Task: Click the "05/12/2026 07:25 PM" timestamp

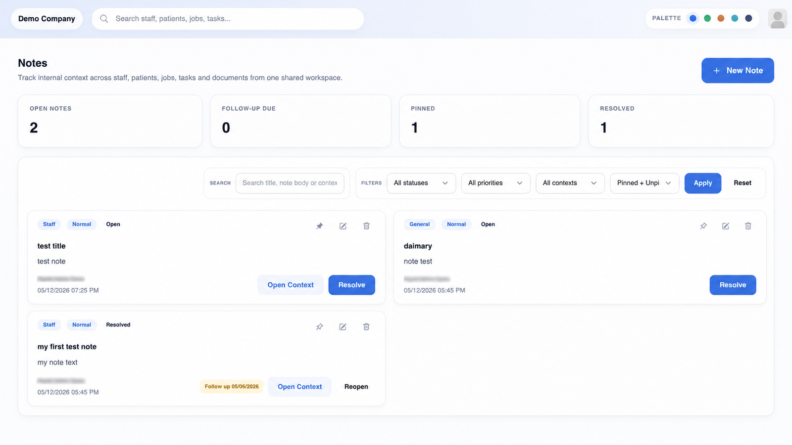Action: [x=68, y=290]
